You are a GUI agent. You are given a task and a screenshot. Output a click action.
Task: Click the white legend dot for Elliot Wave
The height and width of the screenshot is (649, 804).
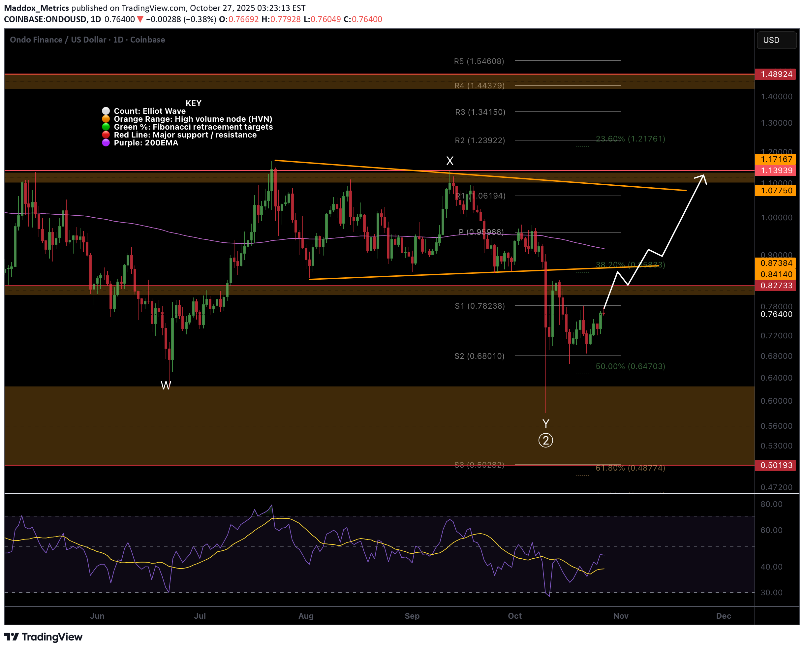click(106, 111)
